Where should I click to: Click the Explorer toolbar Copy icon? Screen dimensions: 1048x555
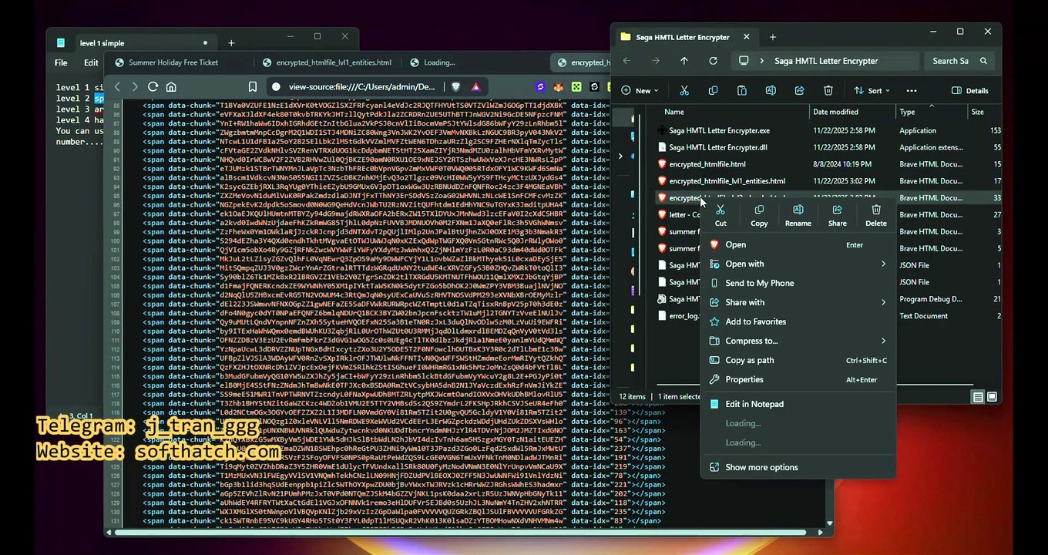pos(713,90)
